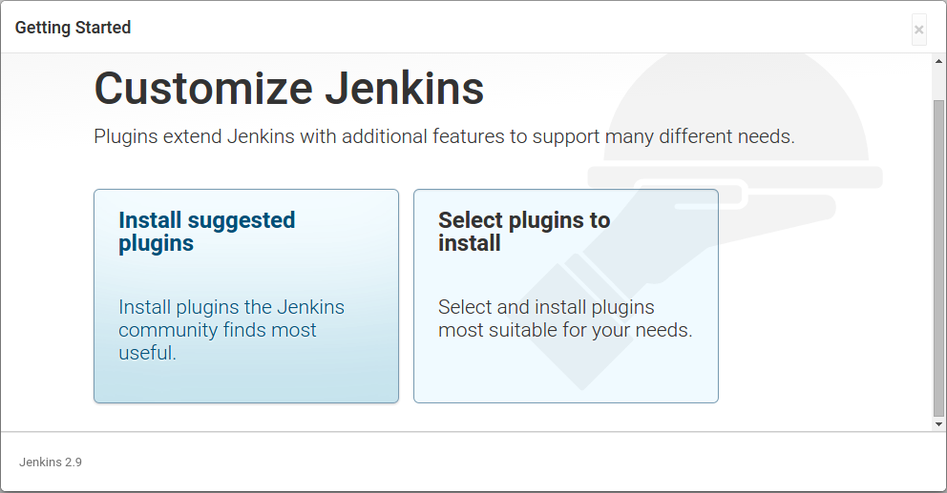Viewport: 947px width, 493px height.
Task: Click the "Install suggested plugins" heading text
Action: 206,232
